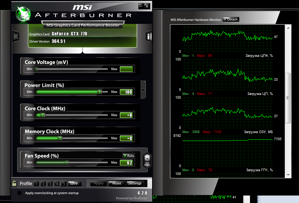
Task: Detach the Hardware Monitor panel
Action: coord(231,19)
